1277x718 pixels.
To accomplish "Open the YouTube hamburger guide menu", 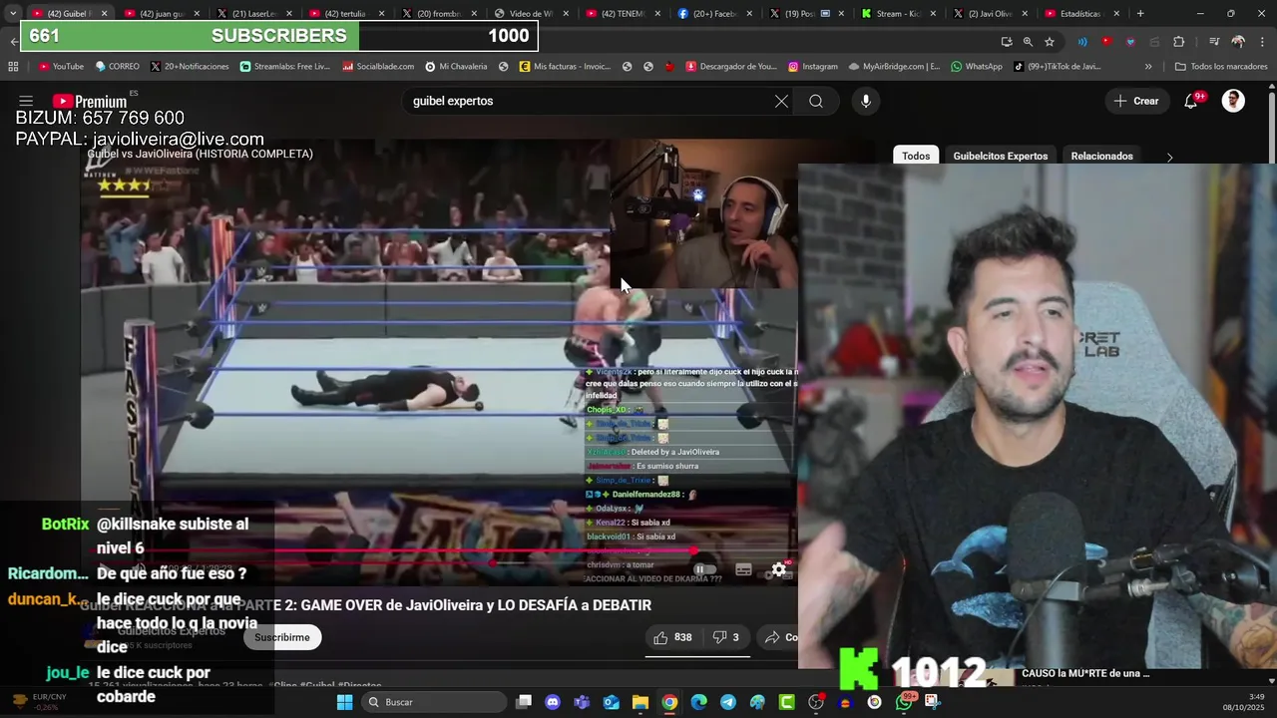I will click(26, 101).
